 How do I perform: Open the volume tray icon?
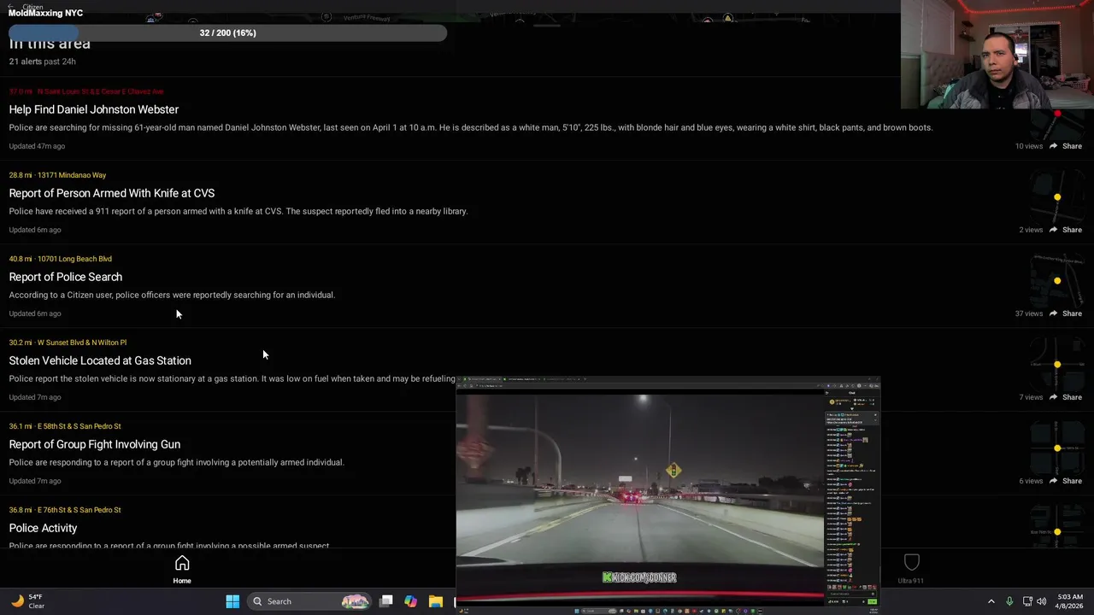tap(1041, 601)
